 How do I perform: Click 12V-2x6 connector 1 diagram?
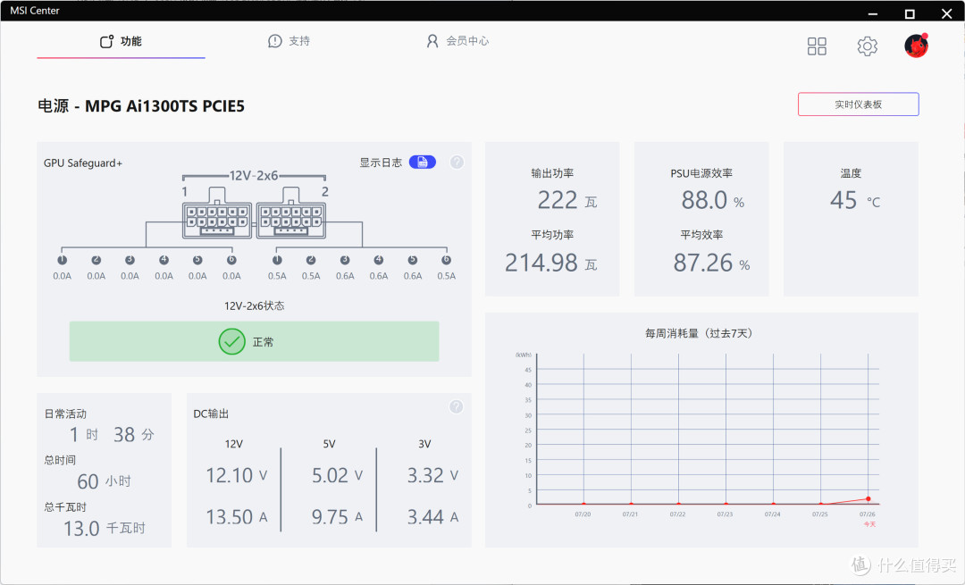pyautogui.click(x=217, y=213)
